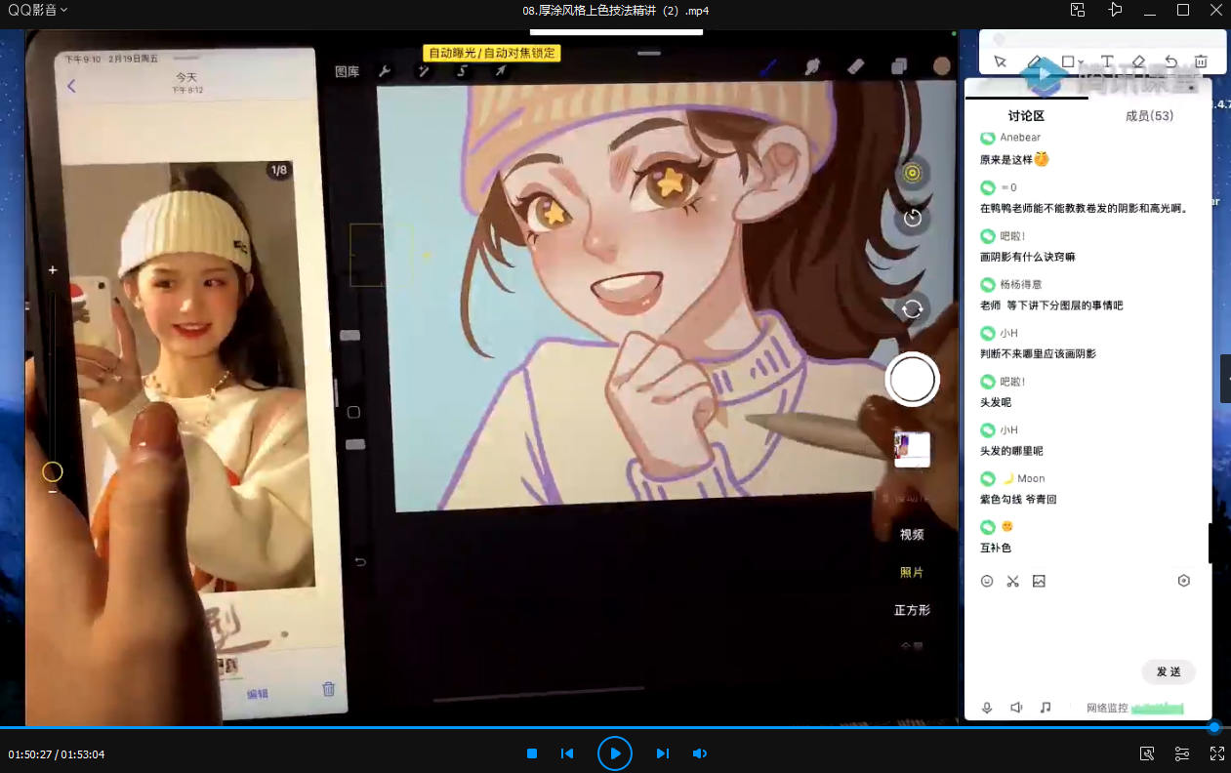
Task: Toggle the always-on-top pin in title bar
Action: (1116, 10)
